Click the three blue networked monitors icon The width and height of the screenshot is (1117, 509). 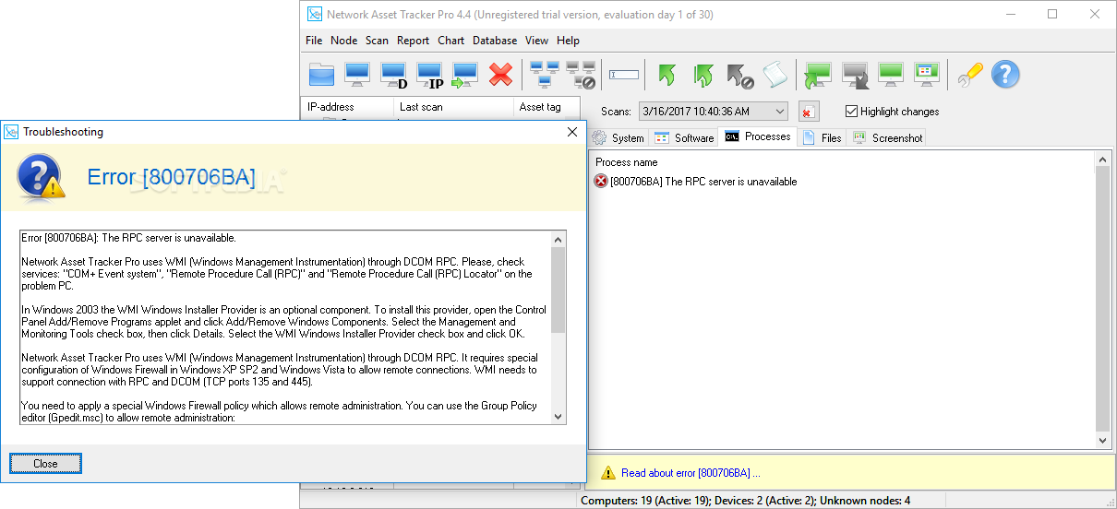pos(545,75)
